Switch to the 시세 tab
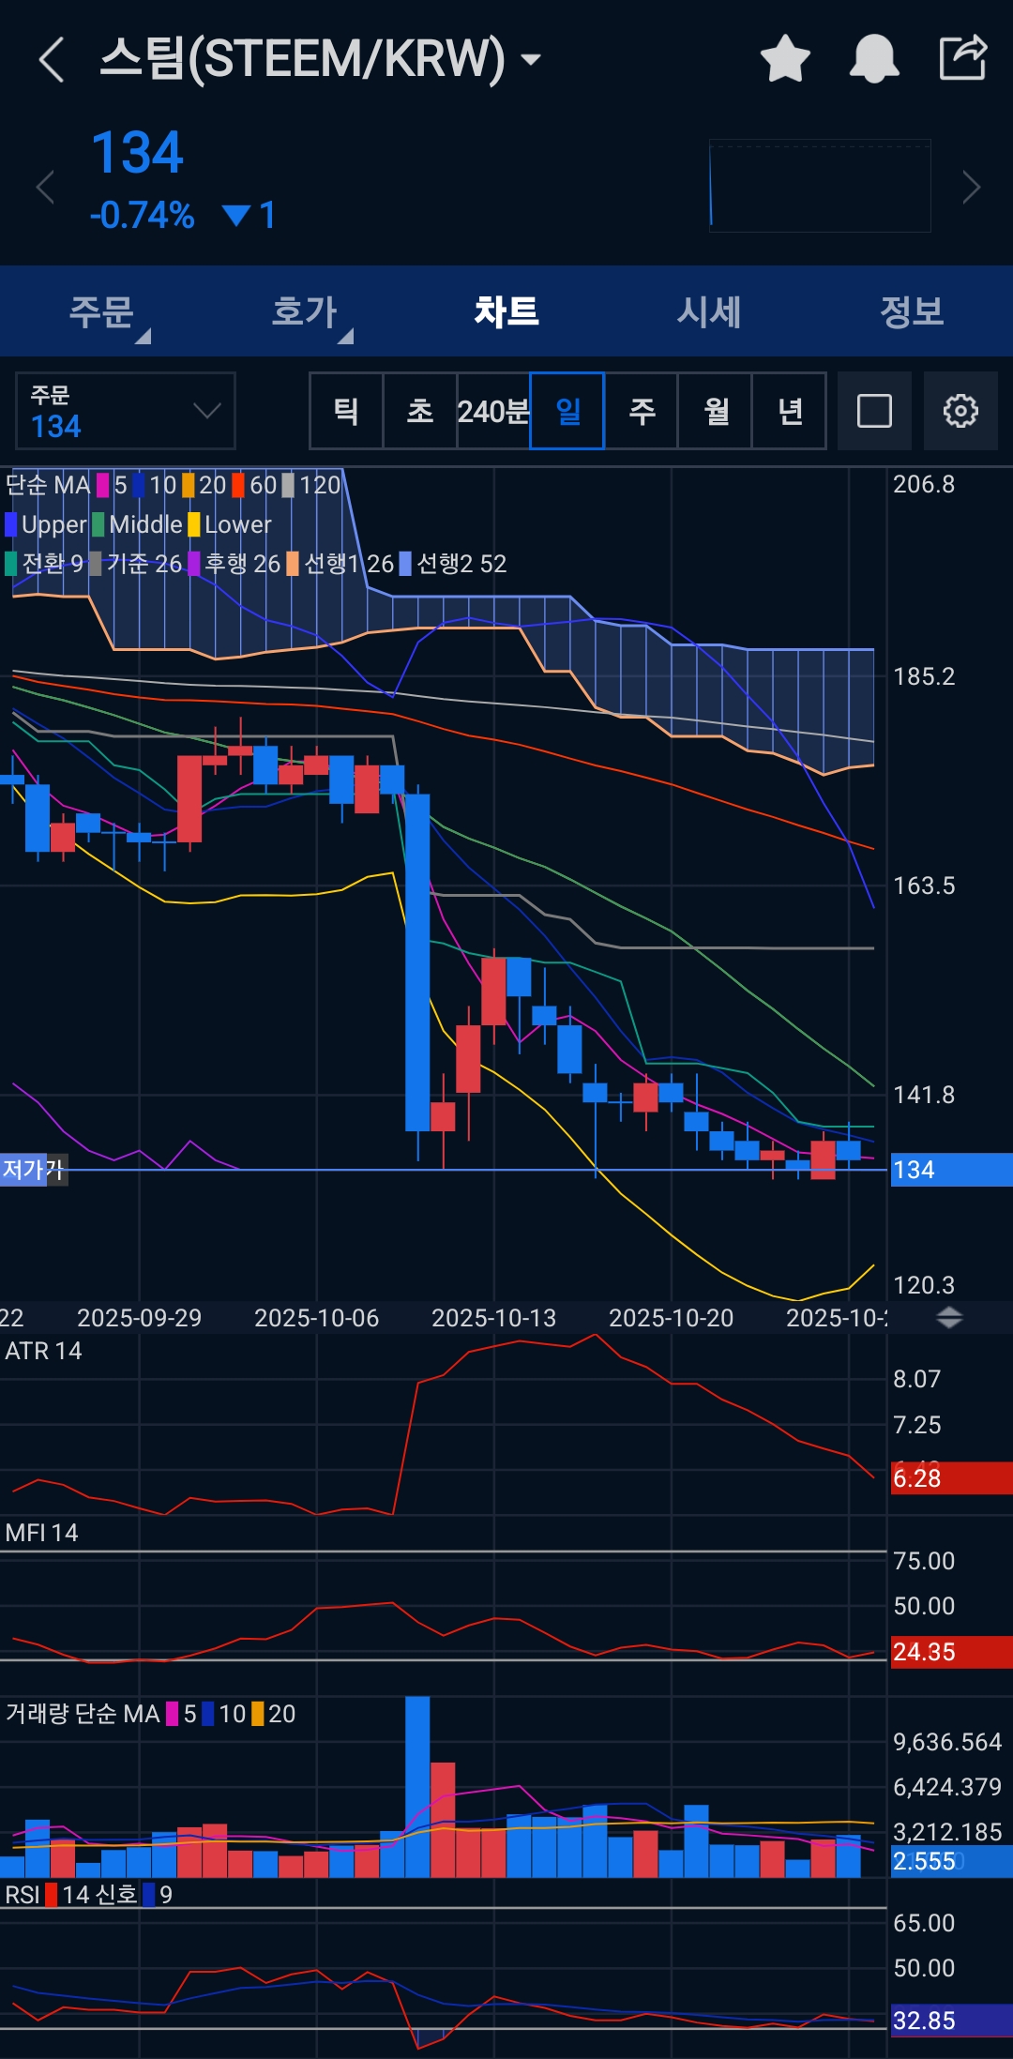This screenshot has height=2059, width=1013. click(x=709, y=311)
